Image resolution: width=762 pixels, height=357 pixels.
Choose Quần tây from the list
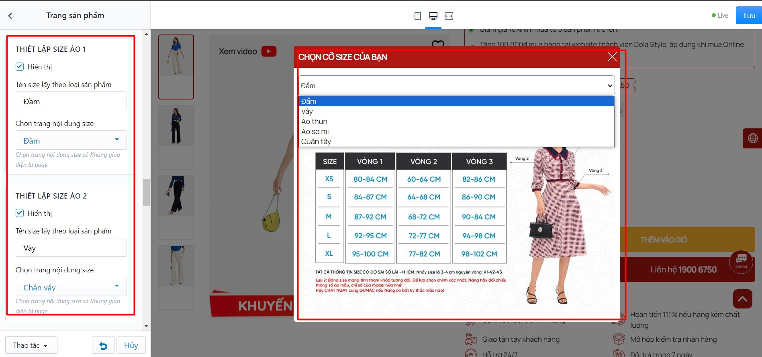(456, 142)
